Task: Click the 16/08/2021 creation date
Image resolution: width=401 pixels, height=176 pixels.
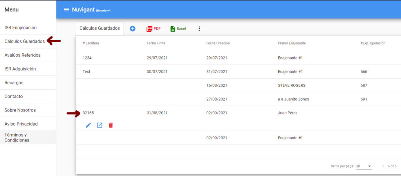Action: point(217,86)
